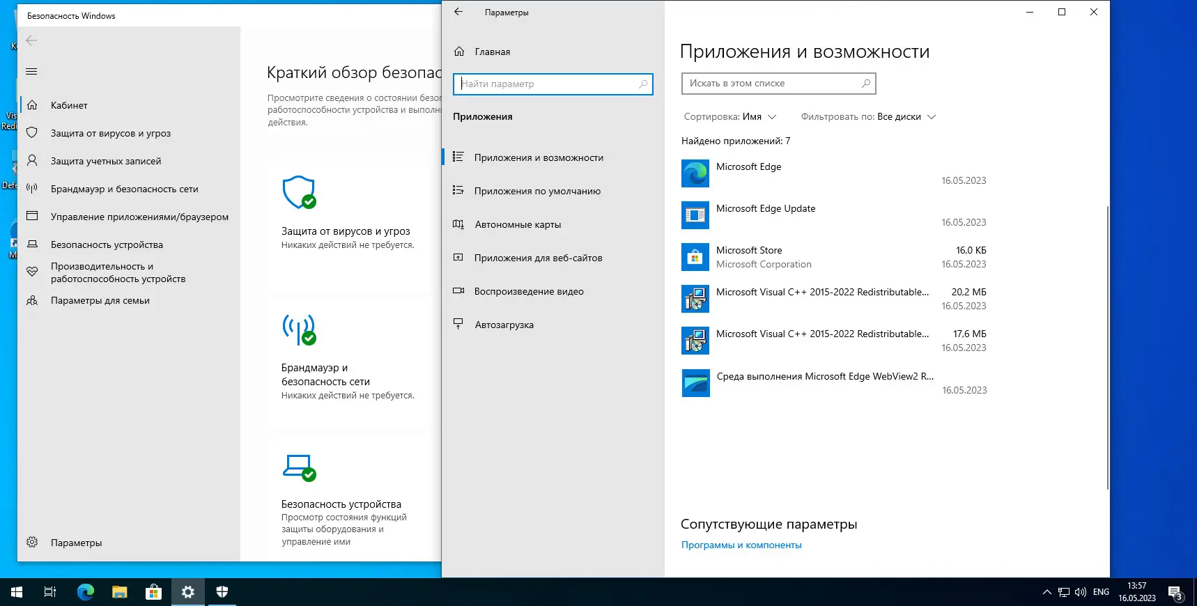
Task: Click the ENG language indicator
Action: tap(1102, 592)
